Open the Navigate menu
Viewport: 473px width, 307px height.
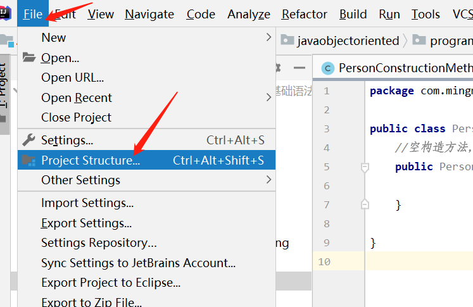pos(150,14)
